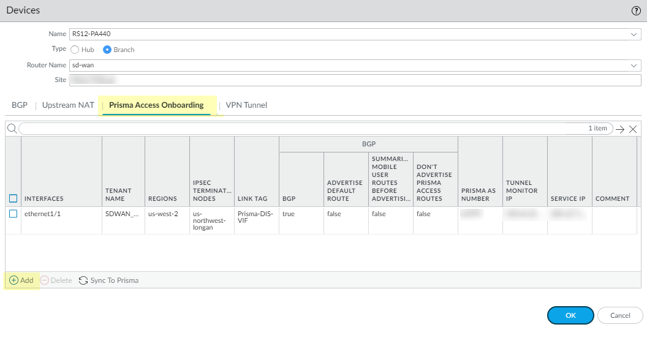Image resolution: width=647 pixels, height=338 pixels.
Task: Click inside the table search field
Action: 306,129
